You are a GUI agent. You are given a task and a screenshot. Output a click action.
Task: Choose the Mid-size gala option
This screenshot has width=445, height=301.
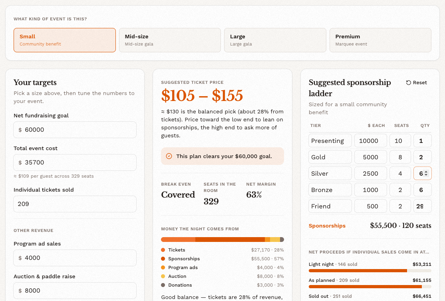point(170,40)
